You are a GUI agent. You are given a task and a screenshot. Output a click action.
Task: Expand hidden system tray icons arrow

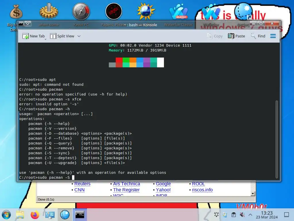tap(250, 215)
